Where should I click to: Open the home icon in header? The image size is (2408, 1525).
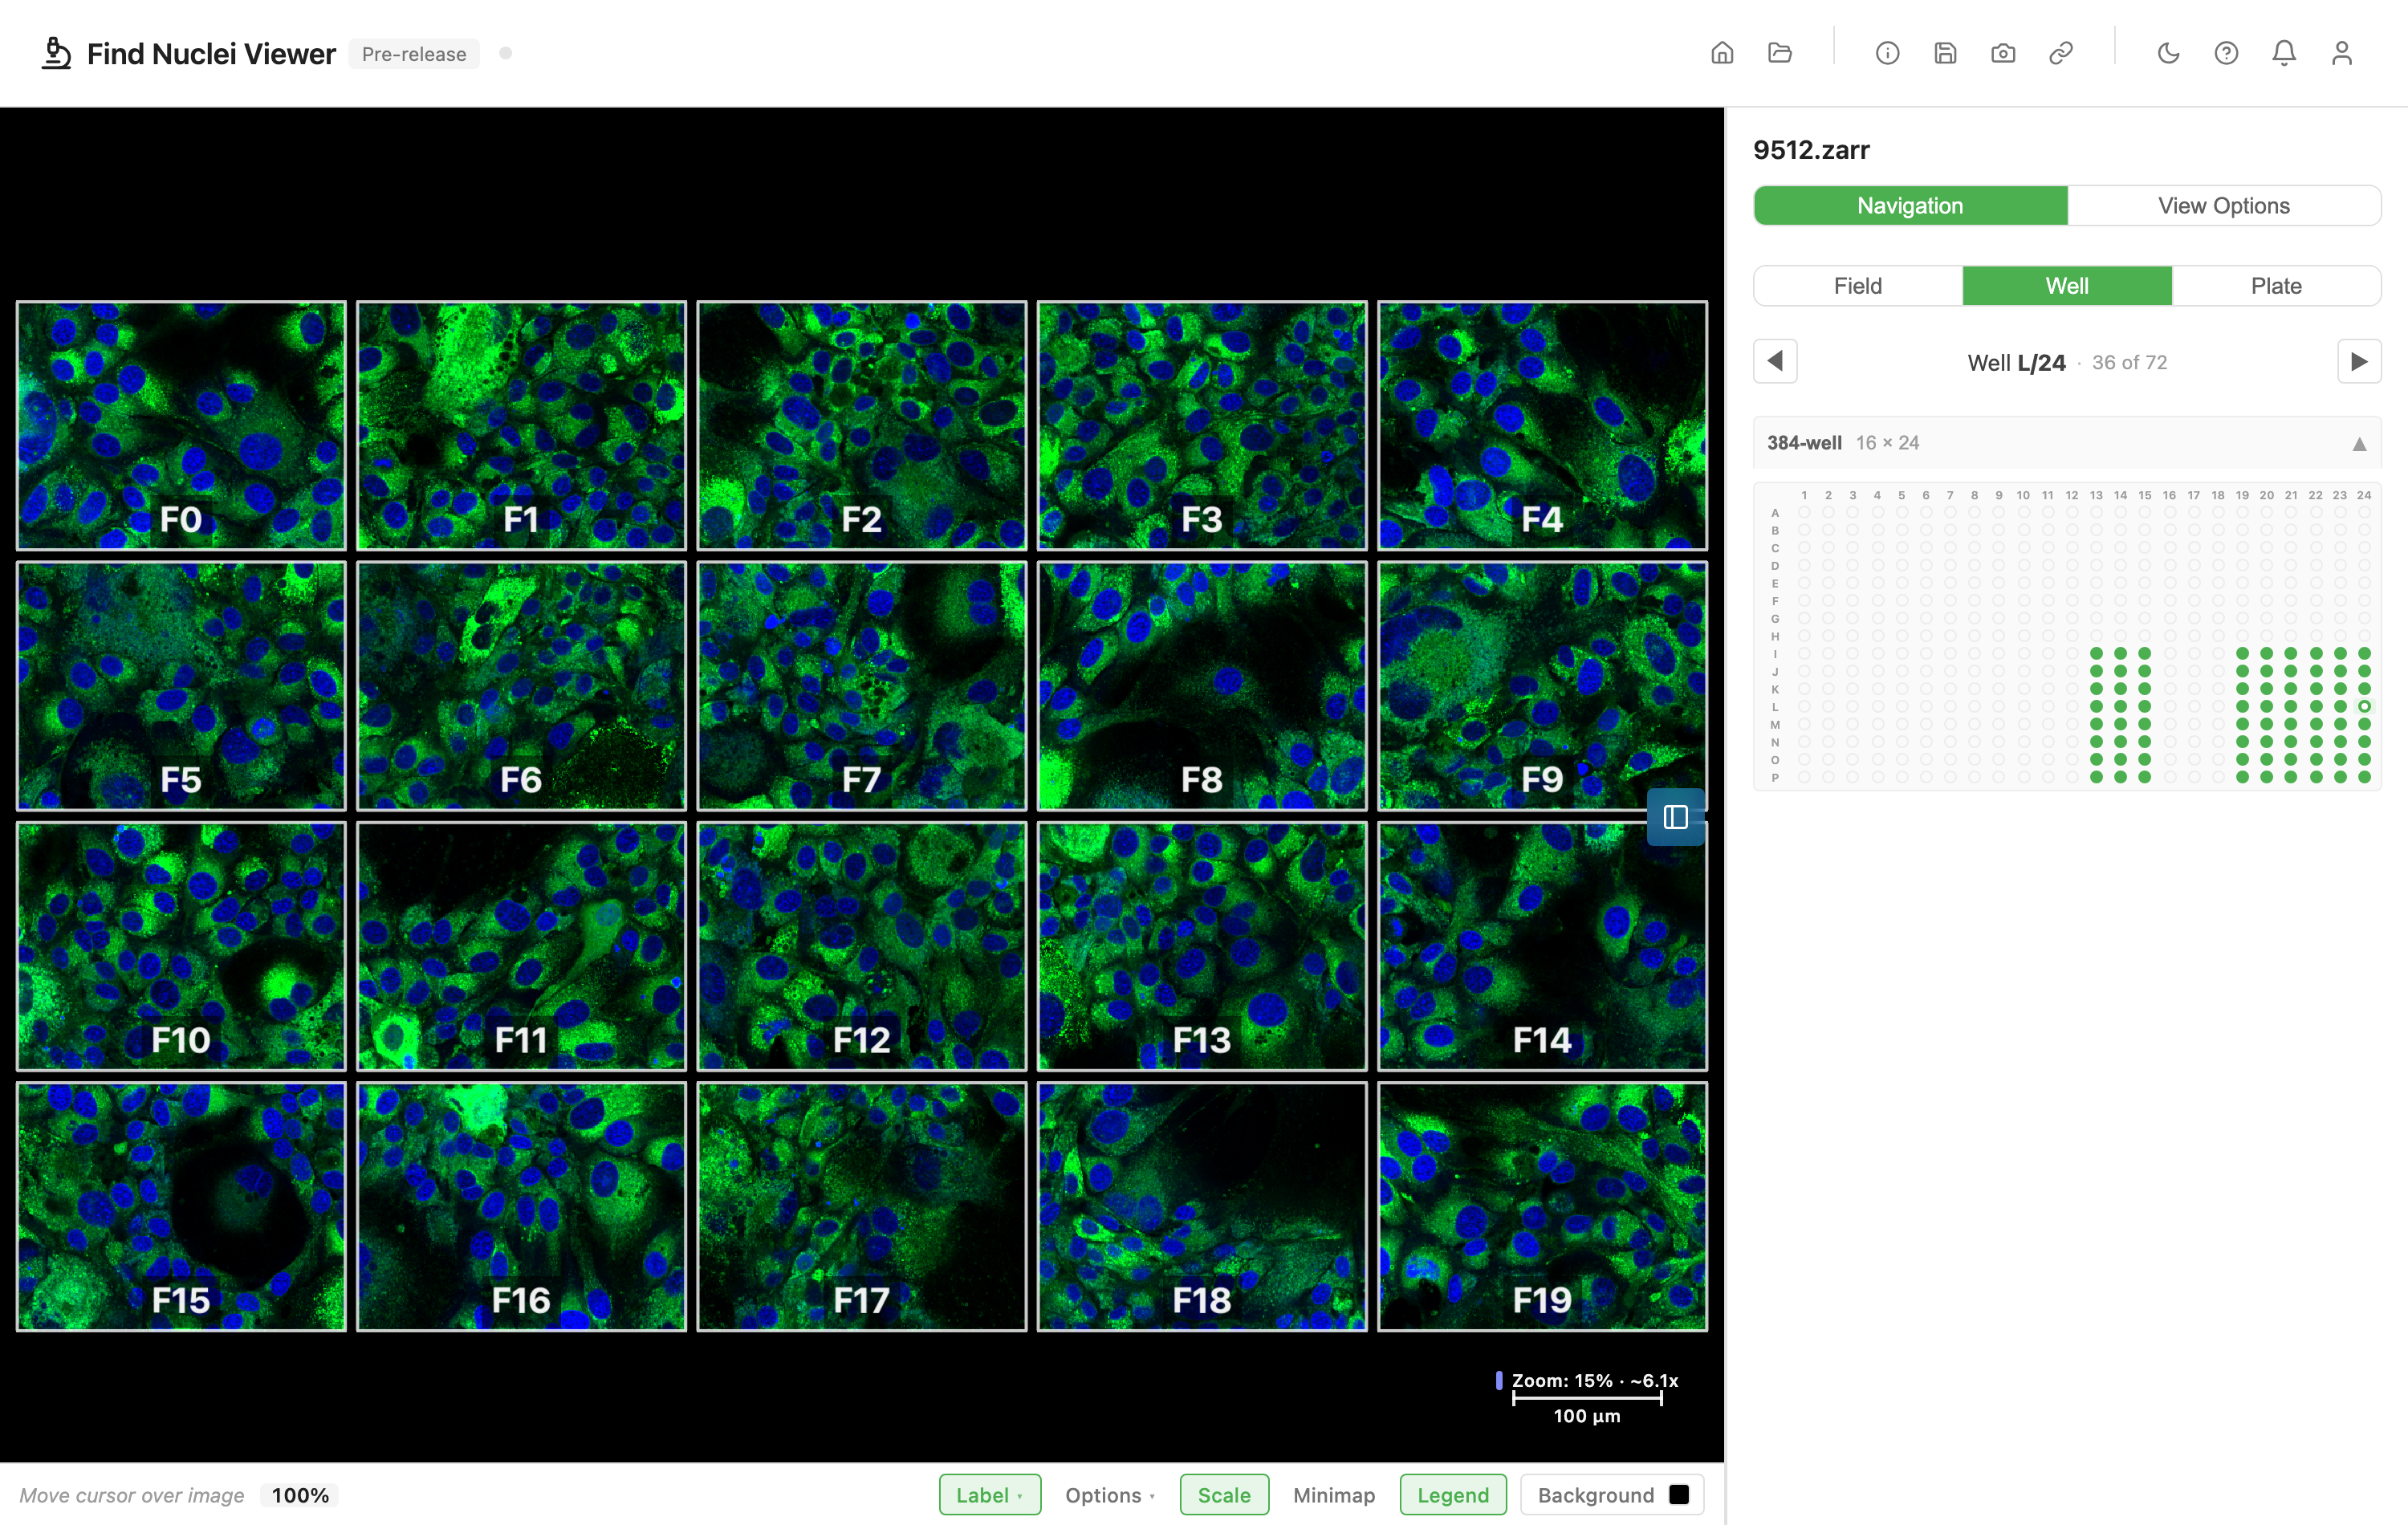click(x=1722, y=53)
